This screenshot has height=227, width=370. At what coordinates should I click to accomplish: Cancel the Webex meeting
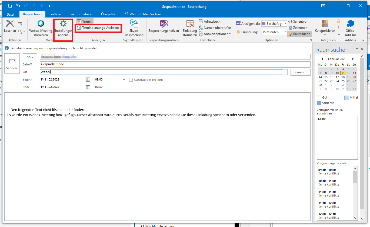pos(41,28)
